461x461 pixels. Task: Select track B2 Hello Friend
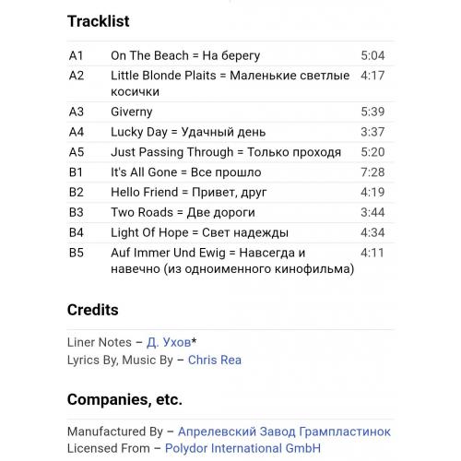[x=230, y=193]
